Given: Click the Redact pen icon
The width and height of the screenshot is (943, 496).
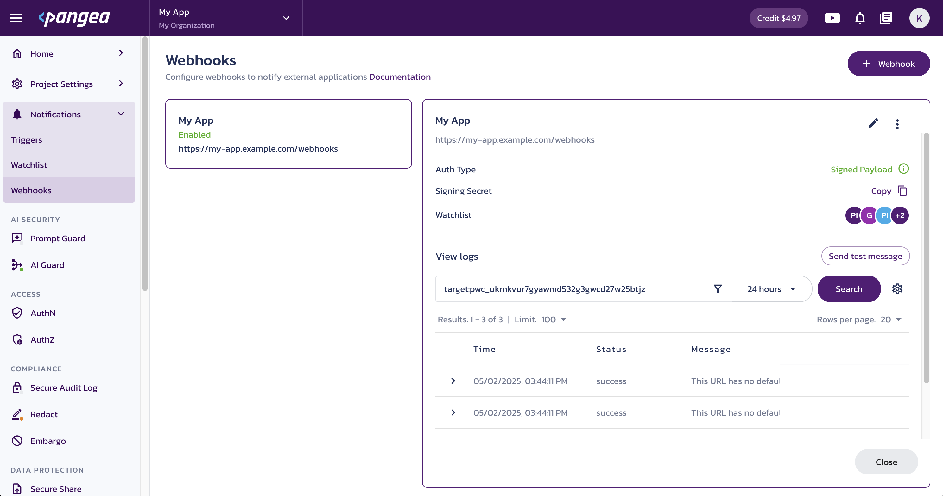Looking at the screenshot, I should tap(17, 414).
